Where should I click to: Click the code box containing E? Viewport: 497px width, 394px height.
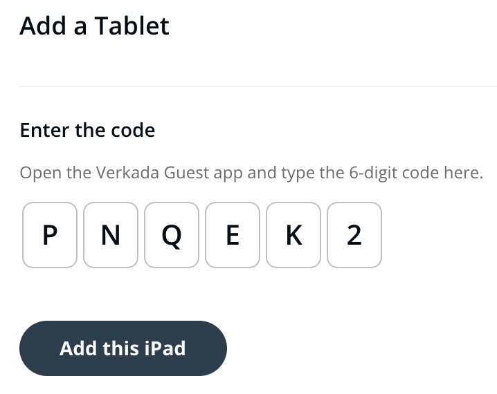click(233, 235)
